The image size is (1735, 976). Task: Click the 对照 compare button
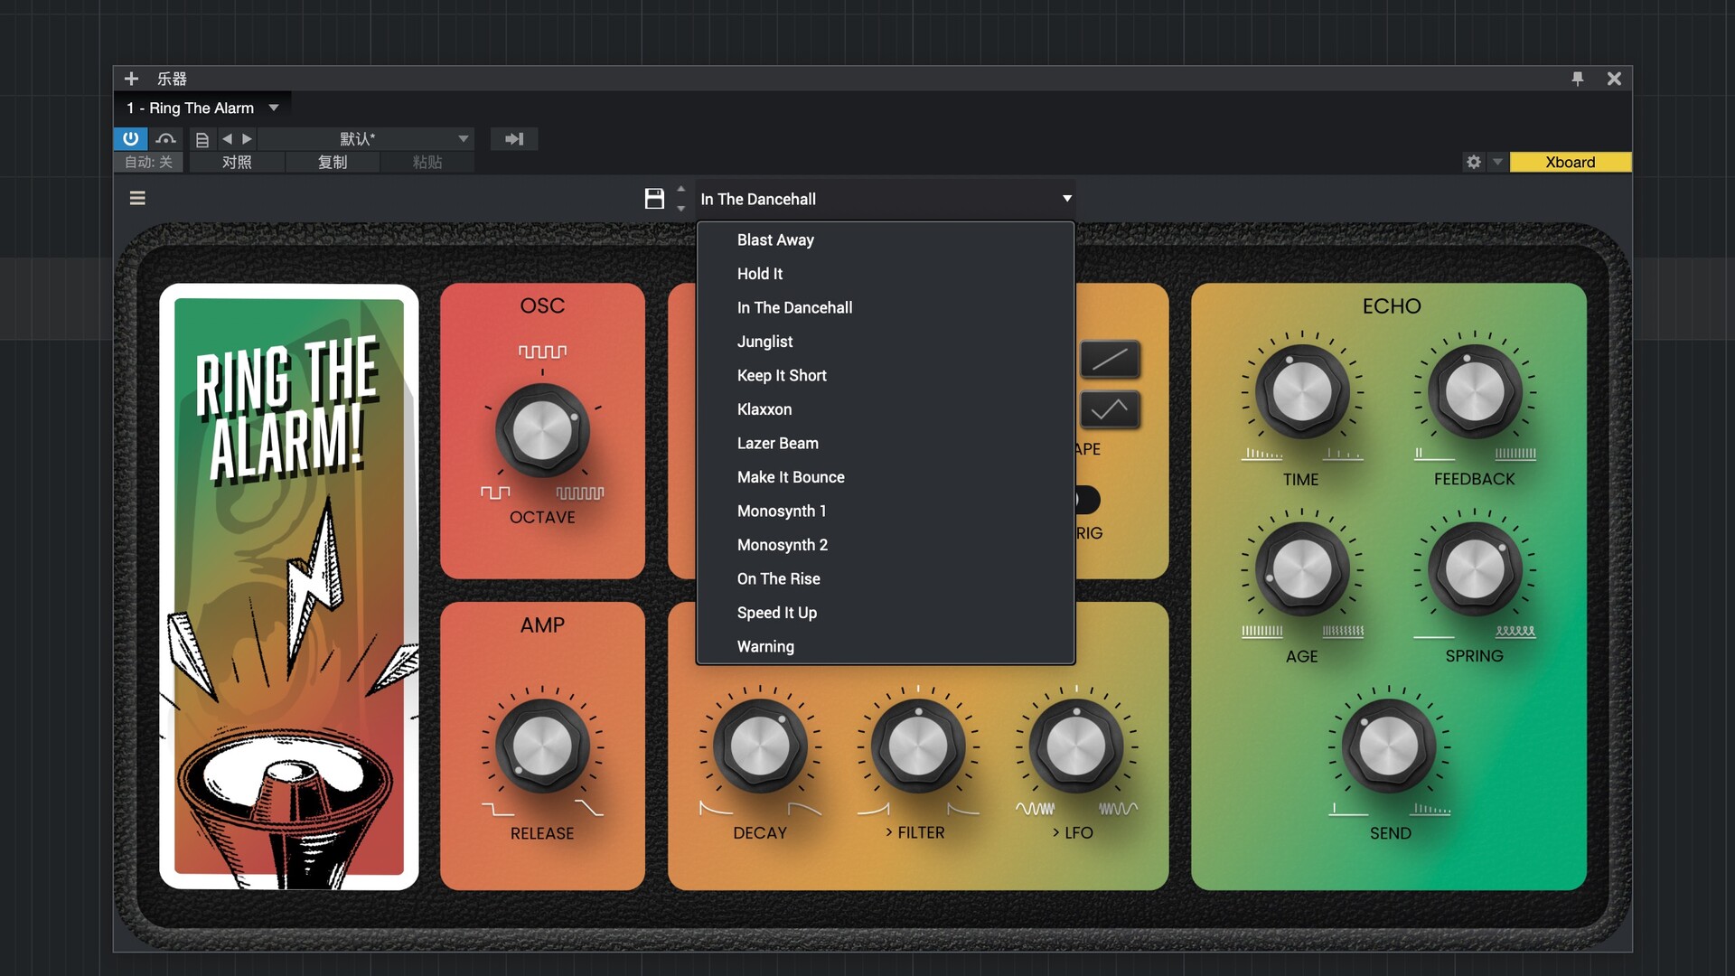(x=237, y=162)
